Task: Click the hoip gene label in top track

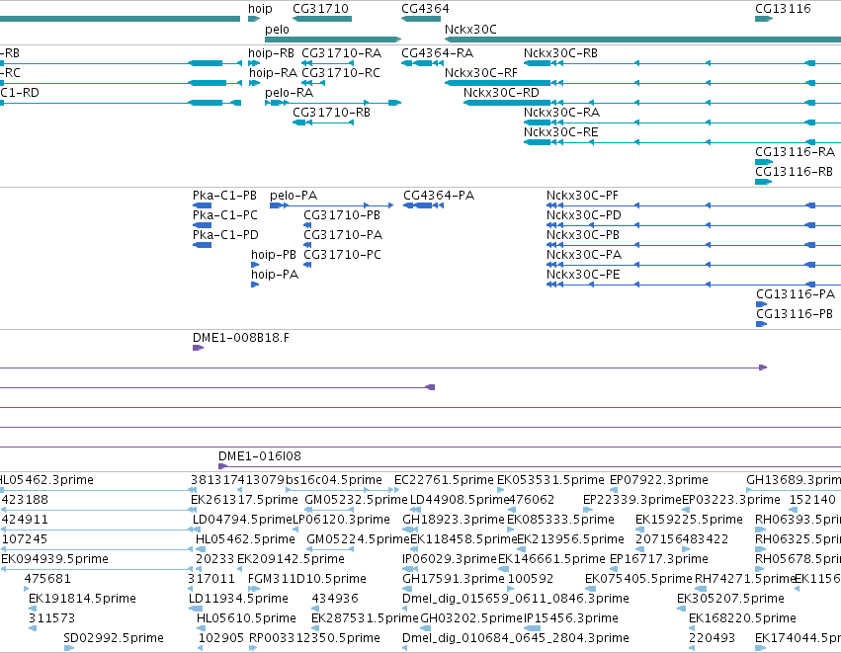Action: pos(260,9)
